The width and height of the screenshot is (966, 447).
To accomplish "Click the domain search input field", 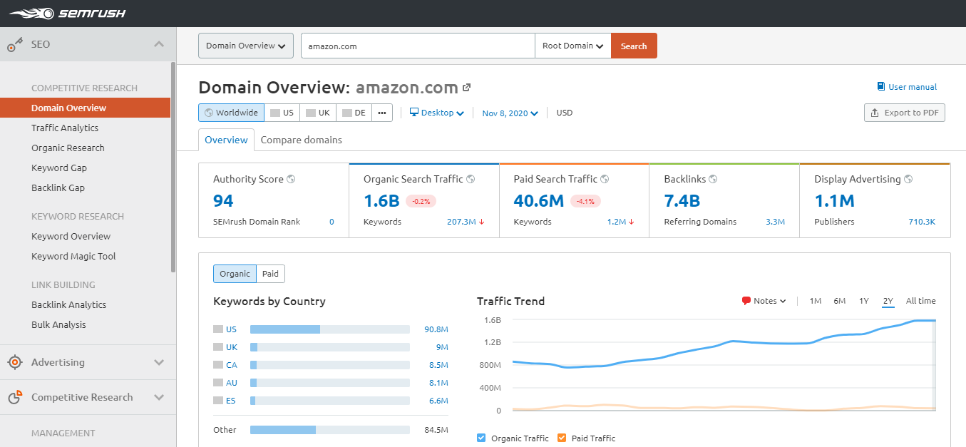I will click(x=418, y=46).
